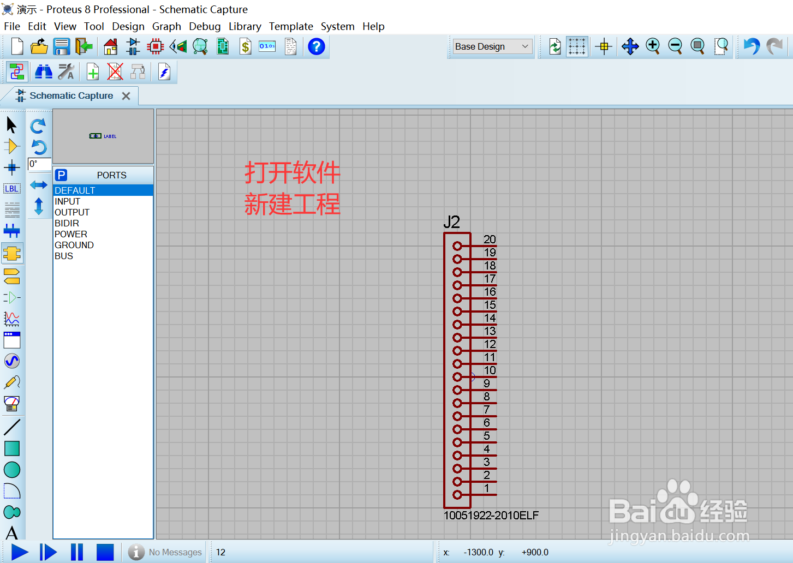
Task: Choose the 2D Arc drawing tool
Action: (x=11, y=491)
